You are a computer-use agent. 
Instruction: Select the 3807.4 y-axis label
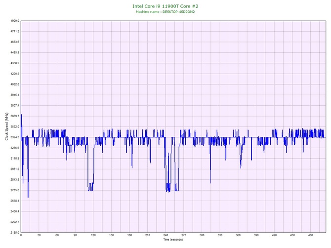click(15, 106)
